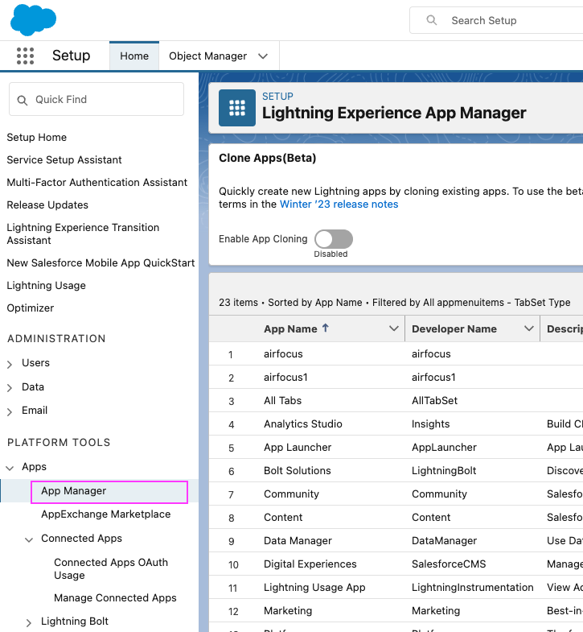Screen dimensions: 583x632
Task: Select the Marketing app name cell
Action: click(288, 611)
